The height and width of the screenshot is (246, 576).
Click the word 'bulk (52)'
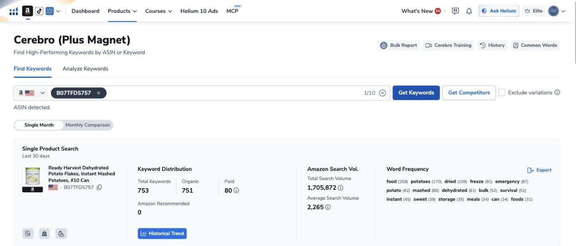pyautogui.click(x=488, y=191)
